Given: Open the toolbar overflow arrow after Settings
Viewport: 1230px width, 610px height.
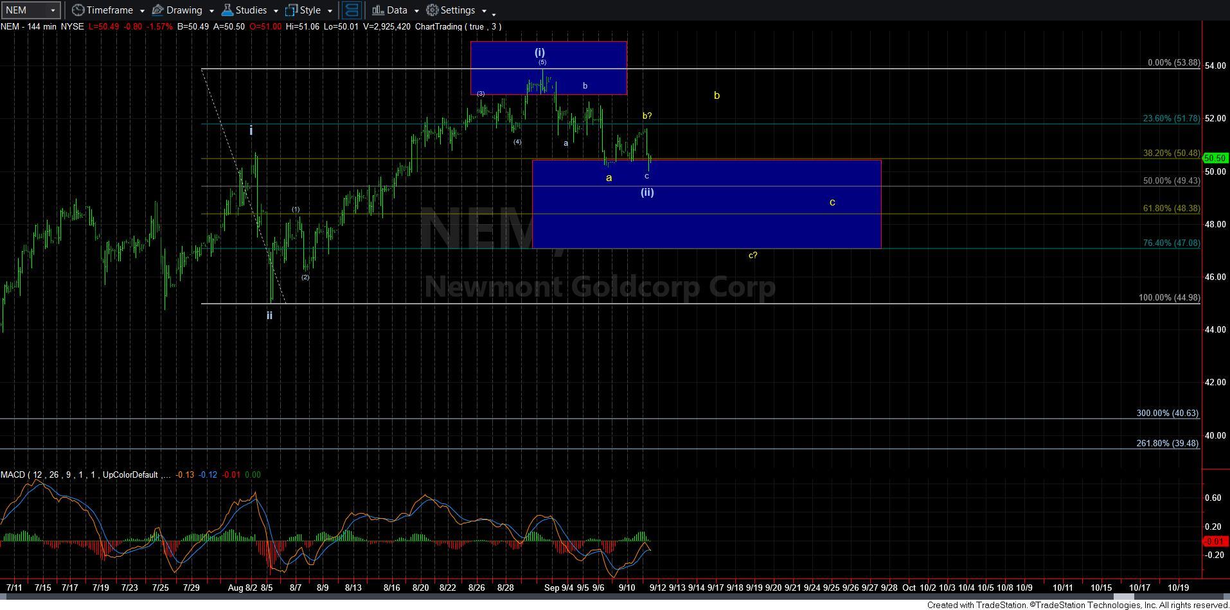Looking at the screenshot, I should (x=494, y=13).
